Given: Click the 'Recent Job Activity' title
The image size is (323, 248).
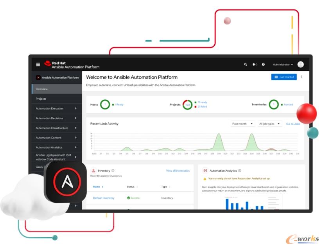Looking at the screenshot, I should click(104, 124).
